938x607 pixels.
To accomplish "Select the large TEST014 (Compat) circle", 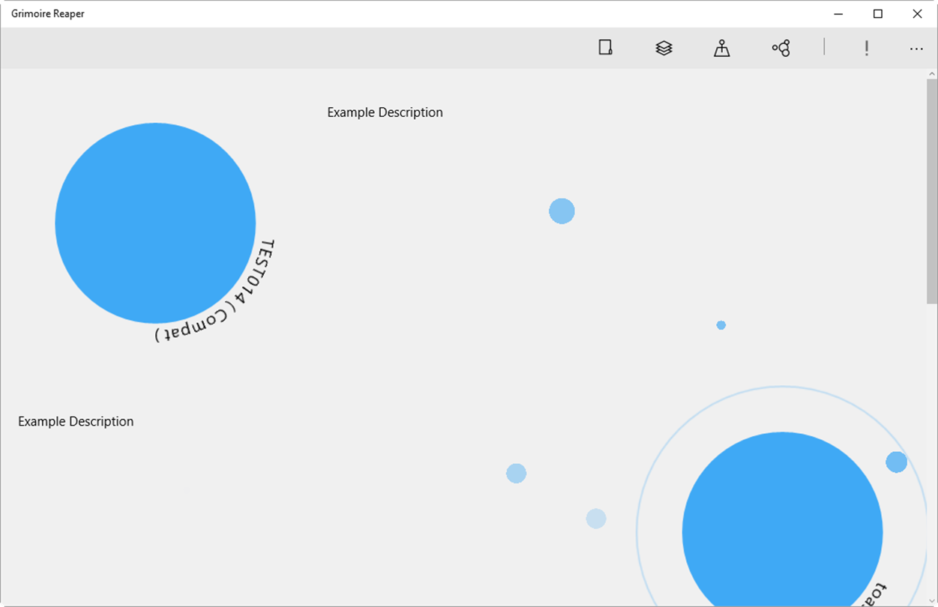I will pos(155,223).
